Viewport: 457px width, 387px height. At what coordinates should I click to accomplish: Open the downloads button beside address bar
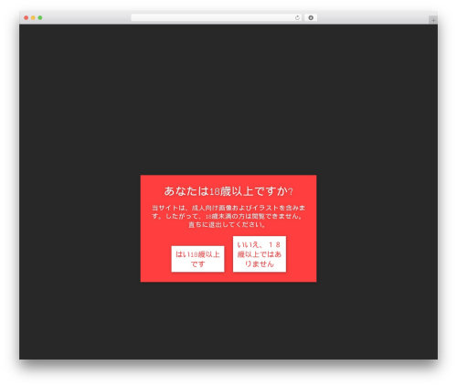311,17
